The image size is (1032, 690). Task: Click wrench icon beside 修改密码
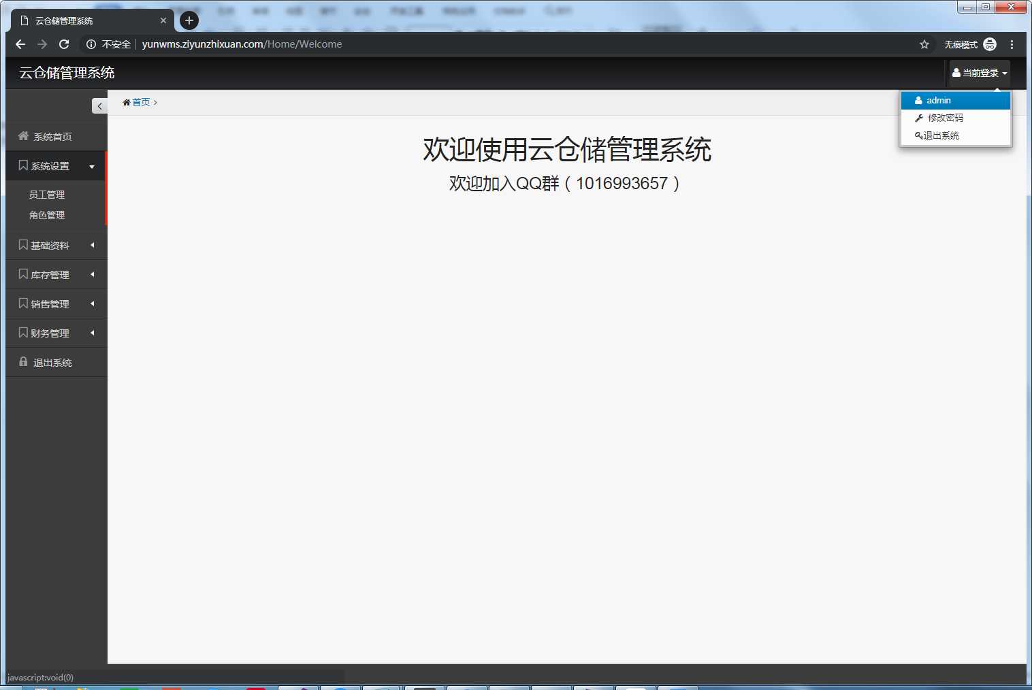click(x=919, y=118)
